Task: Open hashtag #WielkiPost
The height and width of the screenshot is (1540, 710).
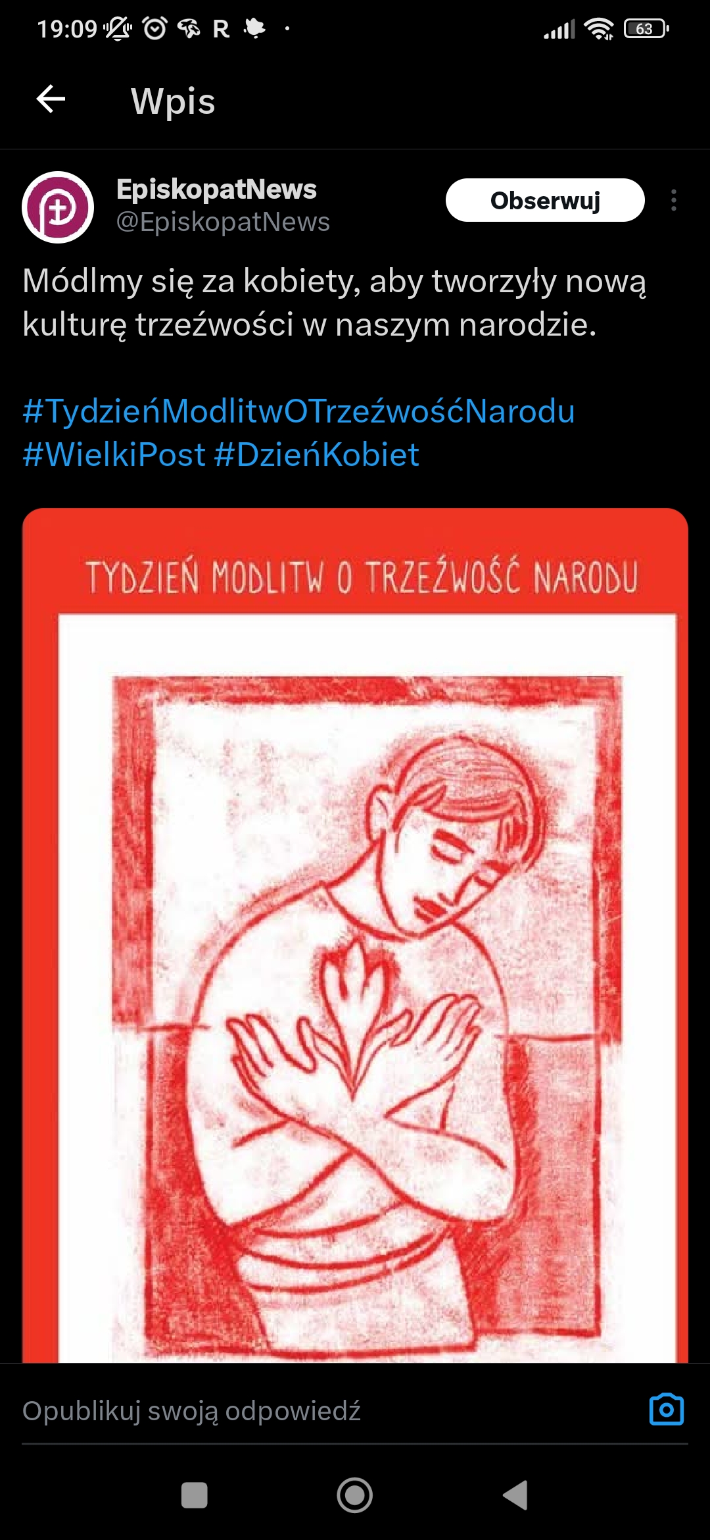Action: (114, 455)
